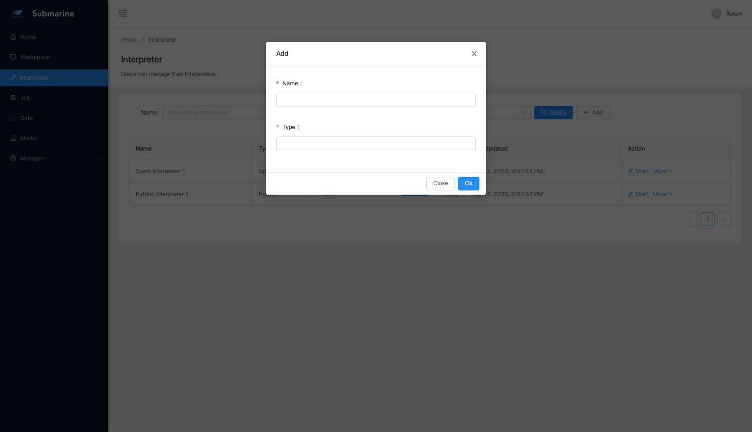This screenshot has height=432, width=752.
Task: Open the liuxun user avatar
Action: [x=716, y=14]
